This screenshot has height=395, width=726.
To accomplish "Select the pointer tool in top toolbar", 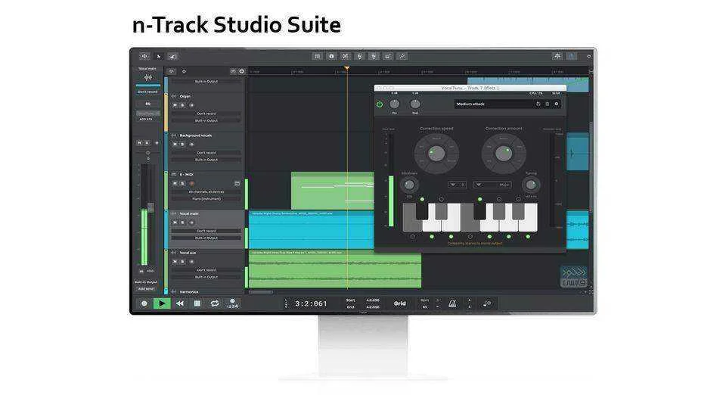I will (x=159, y=57).
